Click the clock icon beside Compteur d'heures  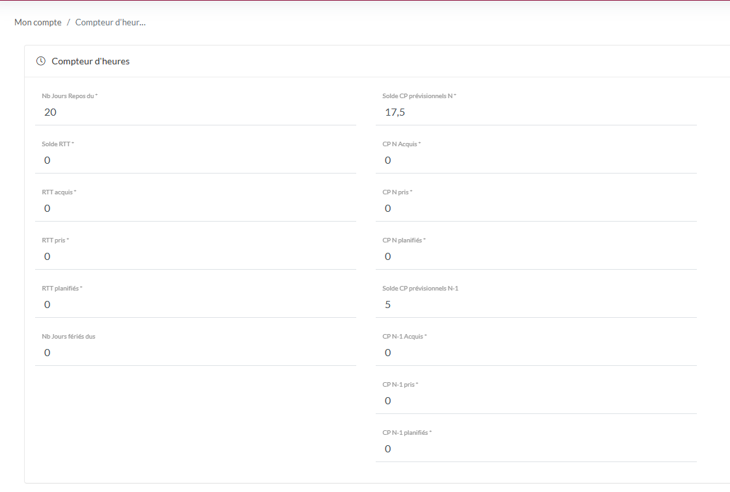pos(41,61)
